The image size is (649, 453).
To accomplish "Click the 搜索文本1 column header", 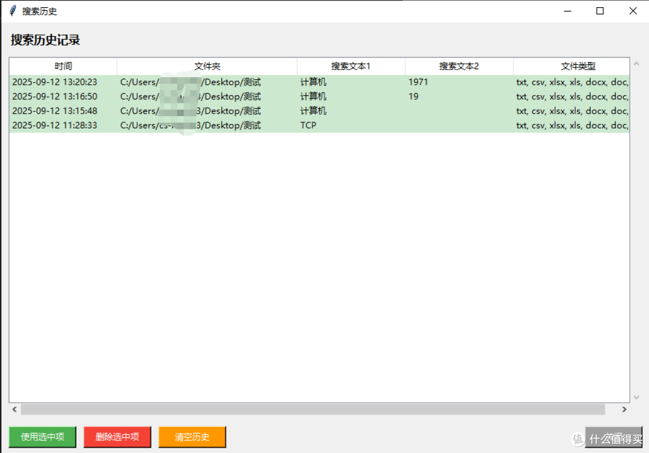I will pos(351,66).
